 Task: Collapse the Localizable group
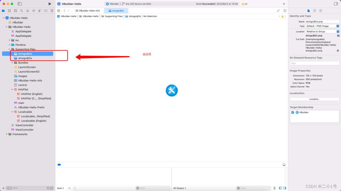12,112
